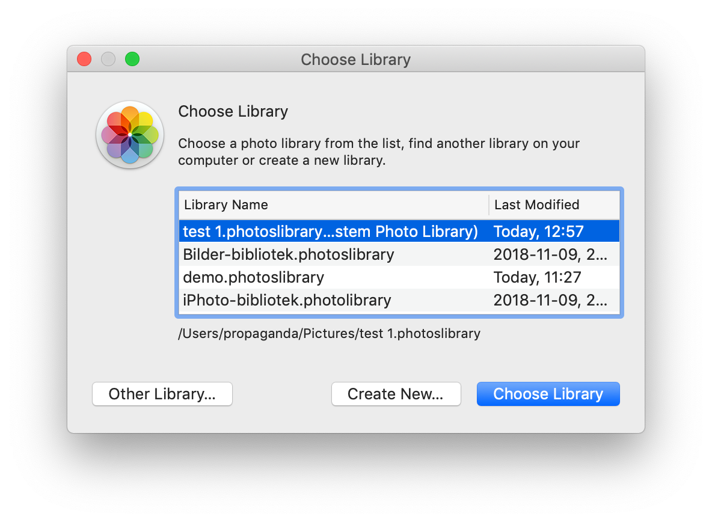Click the green zoom window button
The image size is (712, 522).
(x=132, y=59)
